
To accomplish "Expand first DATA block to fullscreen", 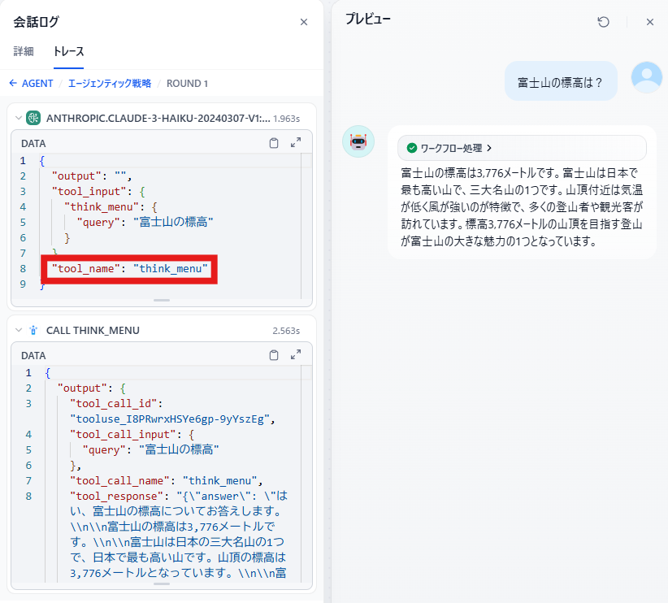I will (x=296, y=143).
